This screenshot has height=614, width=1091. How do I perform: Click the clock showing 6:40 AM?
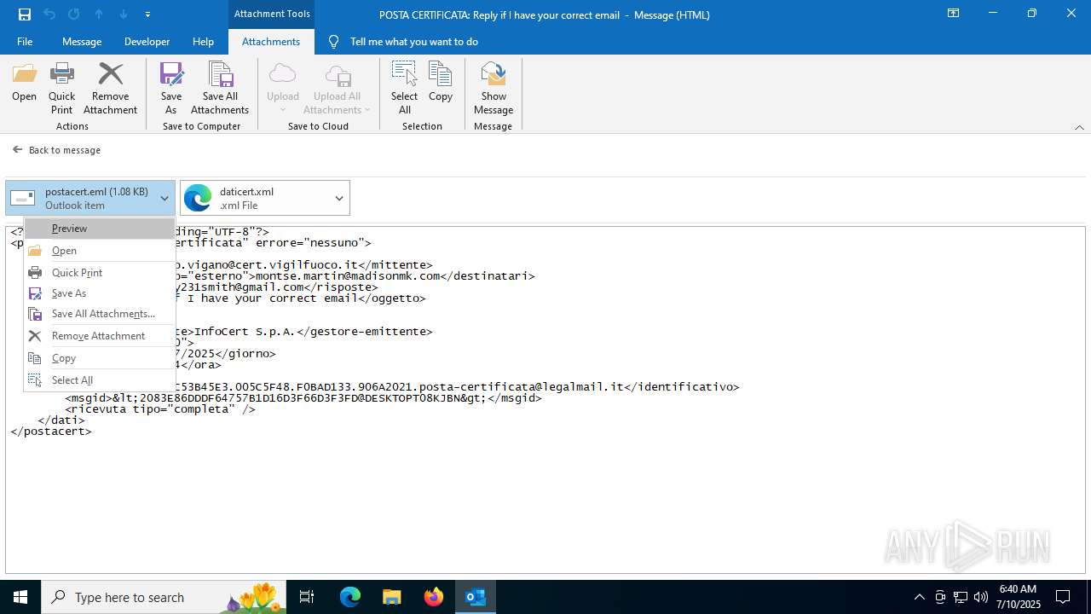click(1018, 597)
